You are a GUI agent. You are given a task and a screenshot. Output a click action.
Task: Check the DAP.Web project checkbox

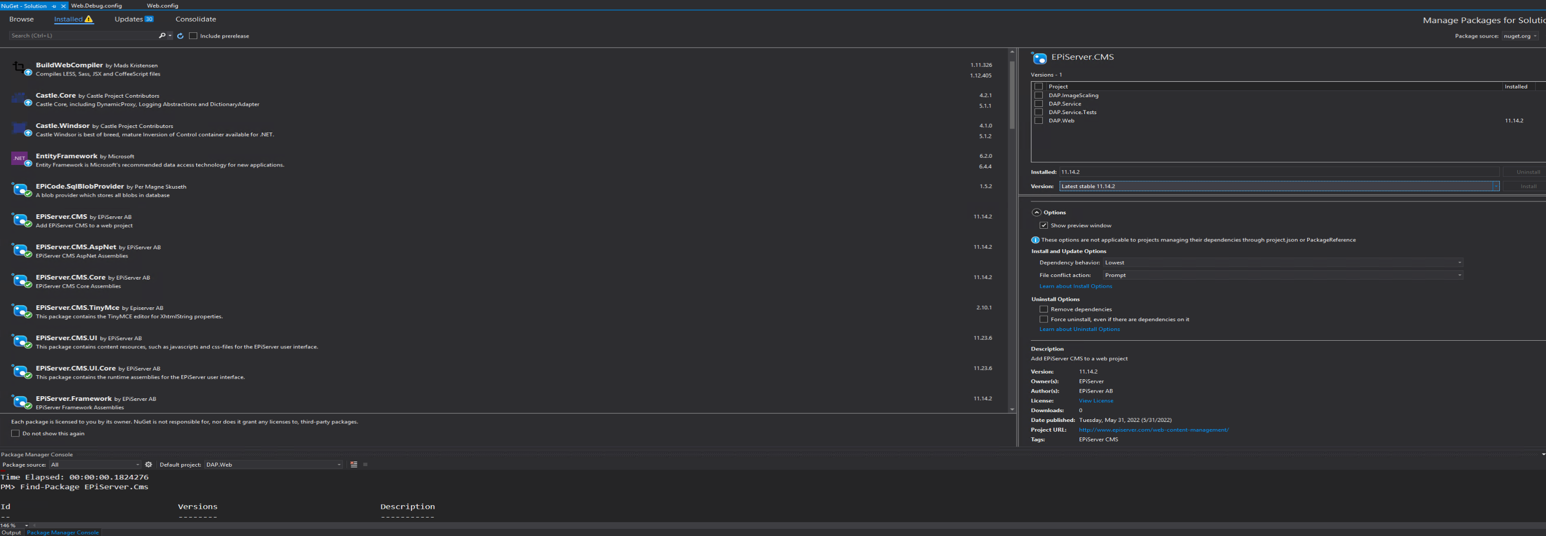pos(1038,121)
